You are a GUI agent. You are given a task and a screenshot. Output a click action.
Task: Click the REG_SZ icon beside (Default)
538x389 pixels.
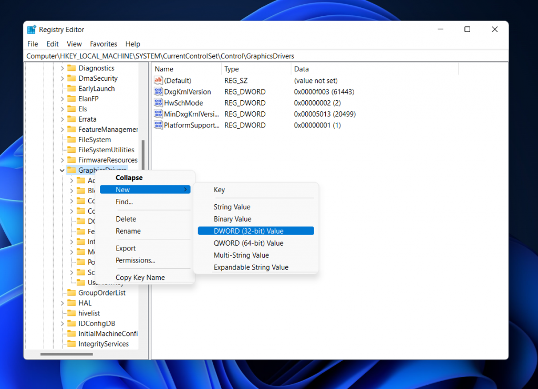coord(159,80)
